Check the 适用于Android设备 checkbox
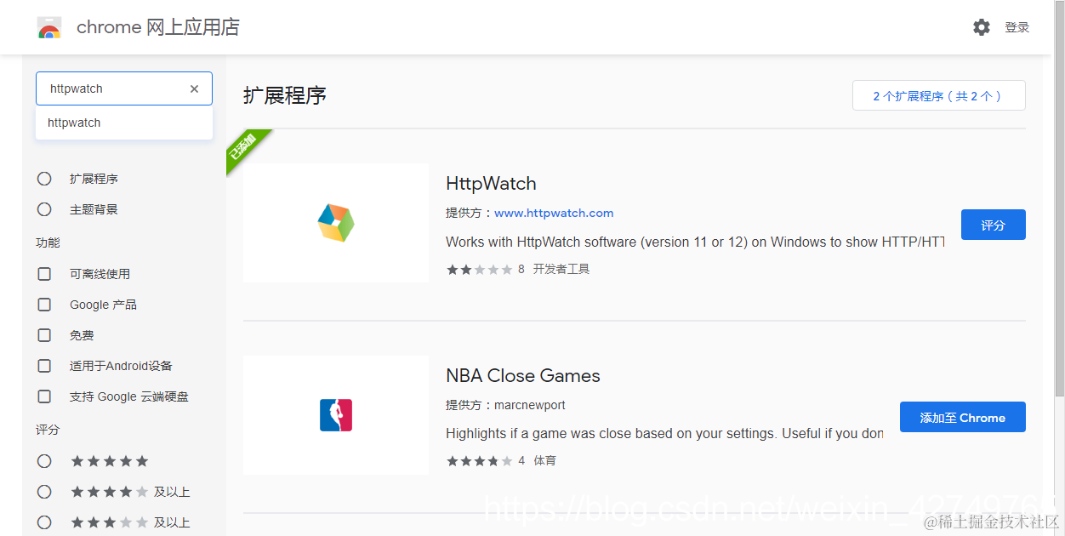The height and width of the screenshot is (536, 1065). coord(44,366)
